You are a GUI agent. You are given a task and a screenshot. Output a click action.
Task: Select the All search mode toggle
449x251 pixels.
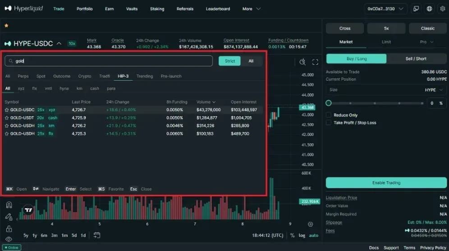coord(251,61)
